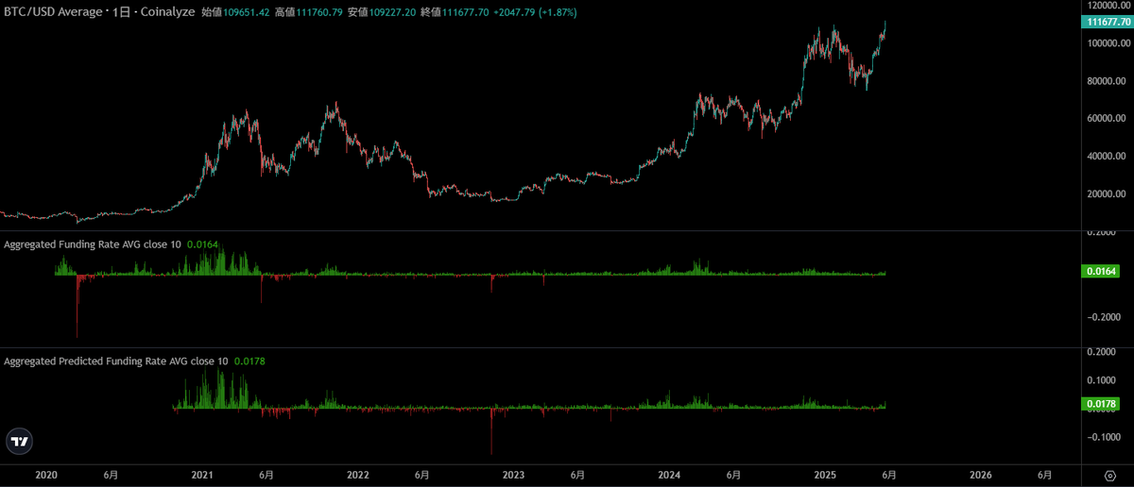Click the -0.2000 funding axis label
The image size is (1134, 487).
pyautogui.click(x=1106, y=317)
